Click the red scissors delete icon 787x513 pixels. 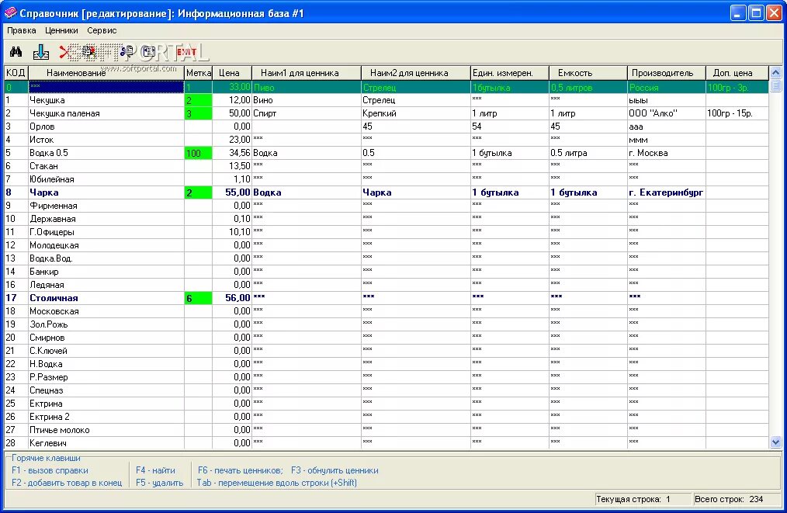(64, 52)
